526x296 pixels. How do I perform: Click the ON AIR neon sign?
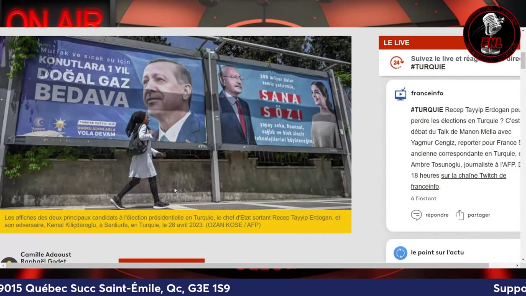54,19
